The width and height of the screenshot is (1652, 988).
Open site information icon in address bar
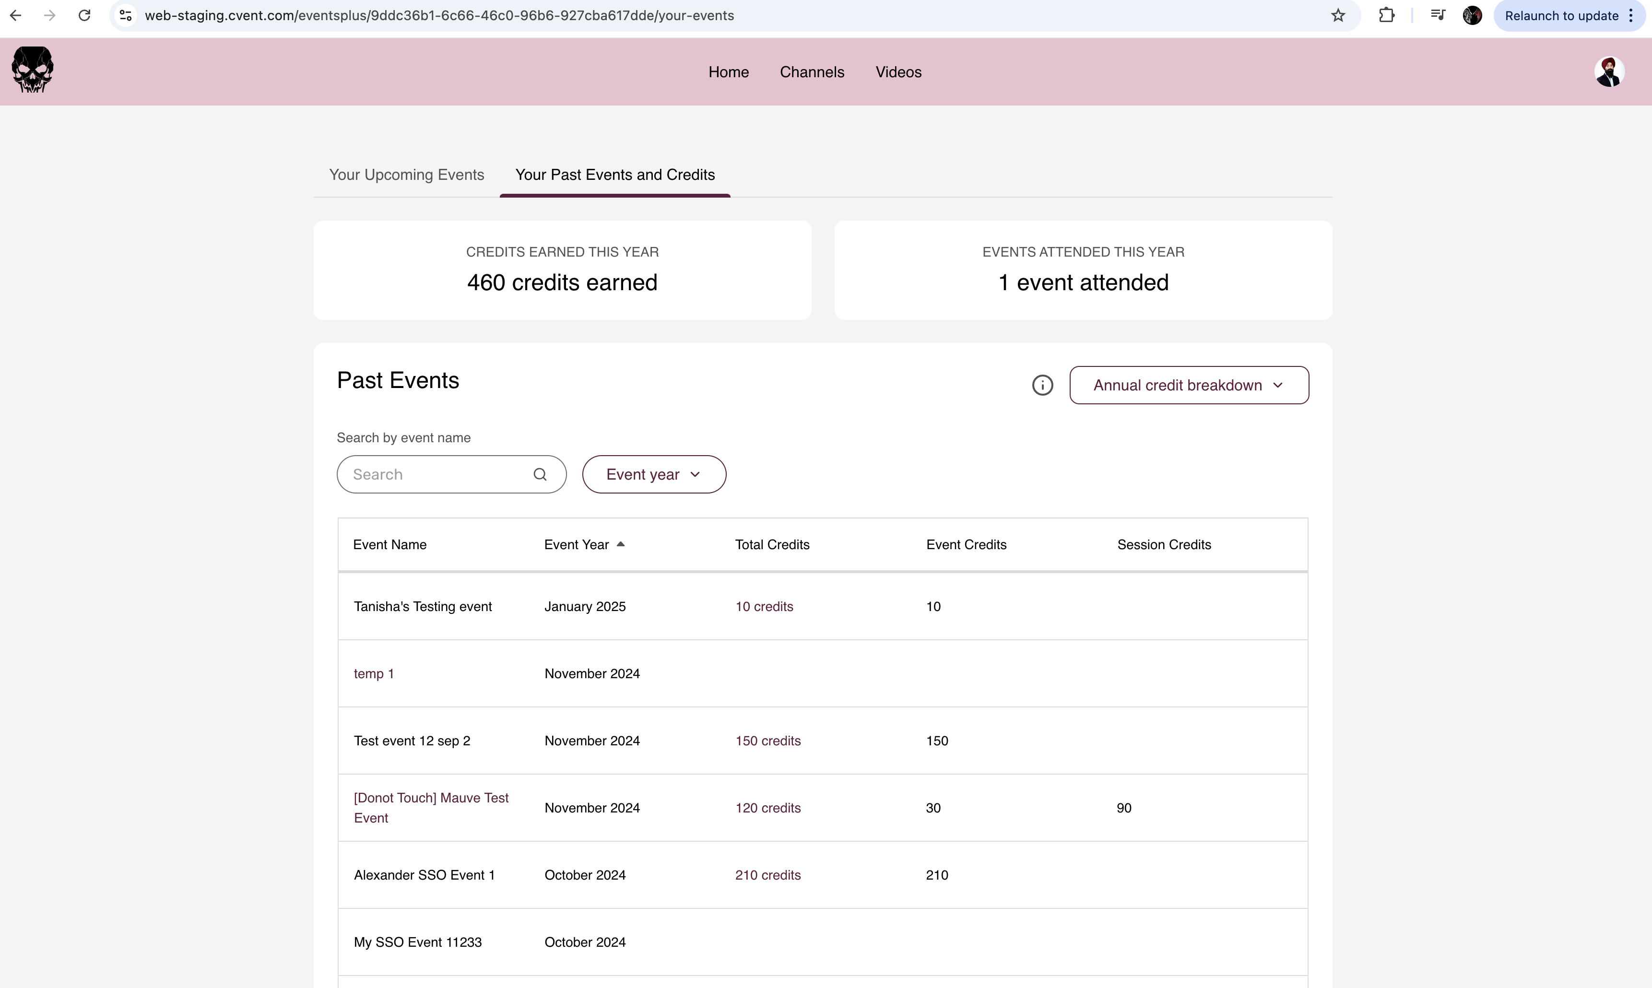point(125,15)
